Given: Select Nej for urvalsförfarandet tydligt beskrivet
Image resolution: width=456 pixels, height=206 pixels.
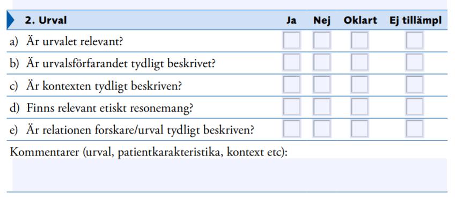Looking at the screenshot, I should [x=322, y=63].
